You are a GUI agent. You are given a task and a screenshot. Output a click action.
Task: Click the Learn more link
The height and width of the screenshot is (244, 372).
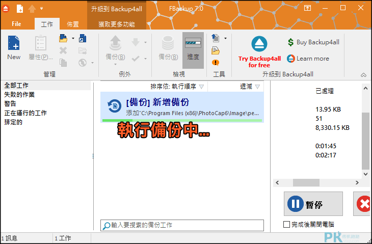pos(308,59)
